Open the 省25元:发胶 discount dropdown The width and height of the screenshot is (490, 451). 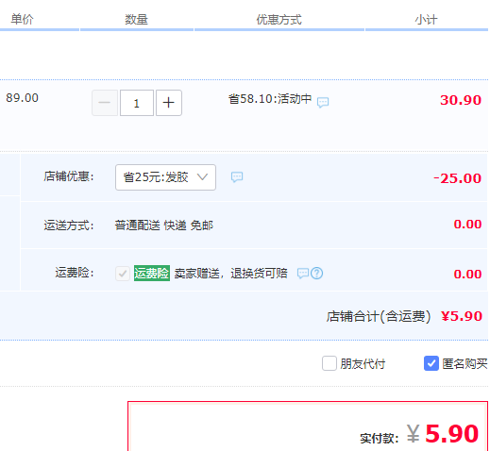(x=165, y=177)
